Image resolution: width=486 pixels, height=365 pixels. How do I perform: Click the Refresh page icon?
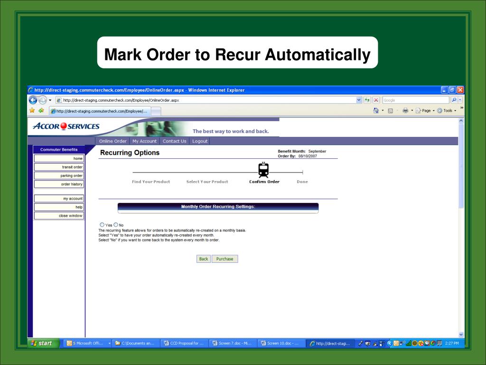367,100
